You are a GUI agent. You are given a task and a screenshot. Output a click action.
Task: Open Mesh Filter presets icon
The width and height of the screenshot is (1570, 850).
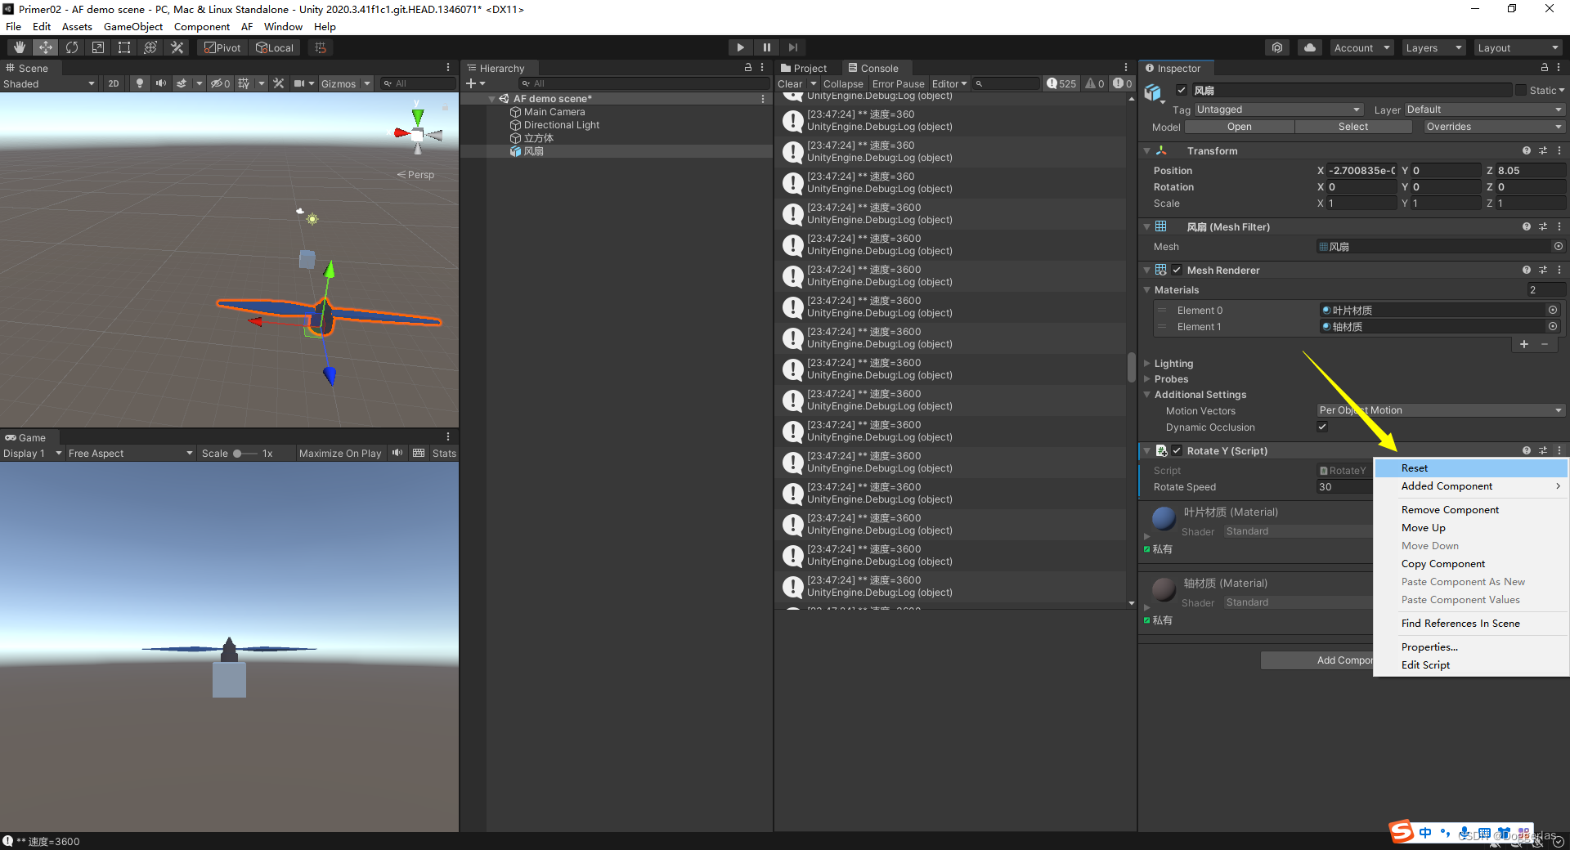1543,226
